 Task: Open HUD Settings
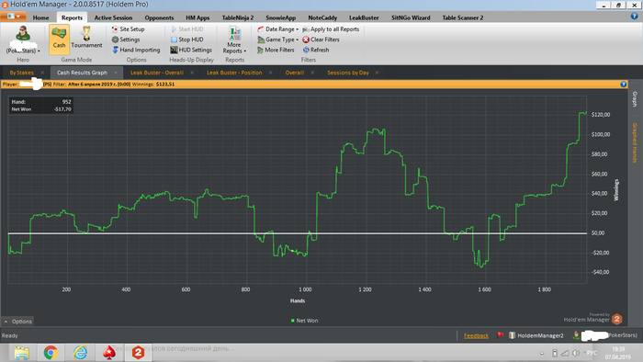pyautogui.click(x=191, y=50)
